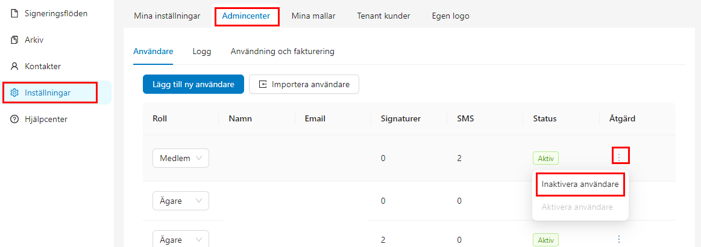Click the import icon in Importera användare
Image resolution: width=701 pixels, height=247 pixels.
tap(263, 84)
